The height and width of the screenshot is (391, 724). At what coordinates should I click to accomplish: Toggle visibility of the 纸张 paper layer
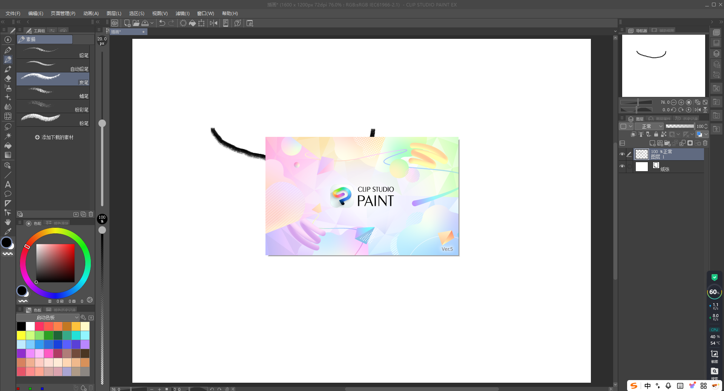(623, 166)
